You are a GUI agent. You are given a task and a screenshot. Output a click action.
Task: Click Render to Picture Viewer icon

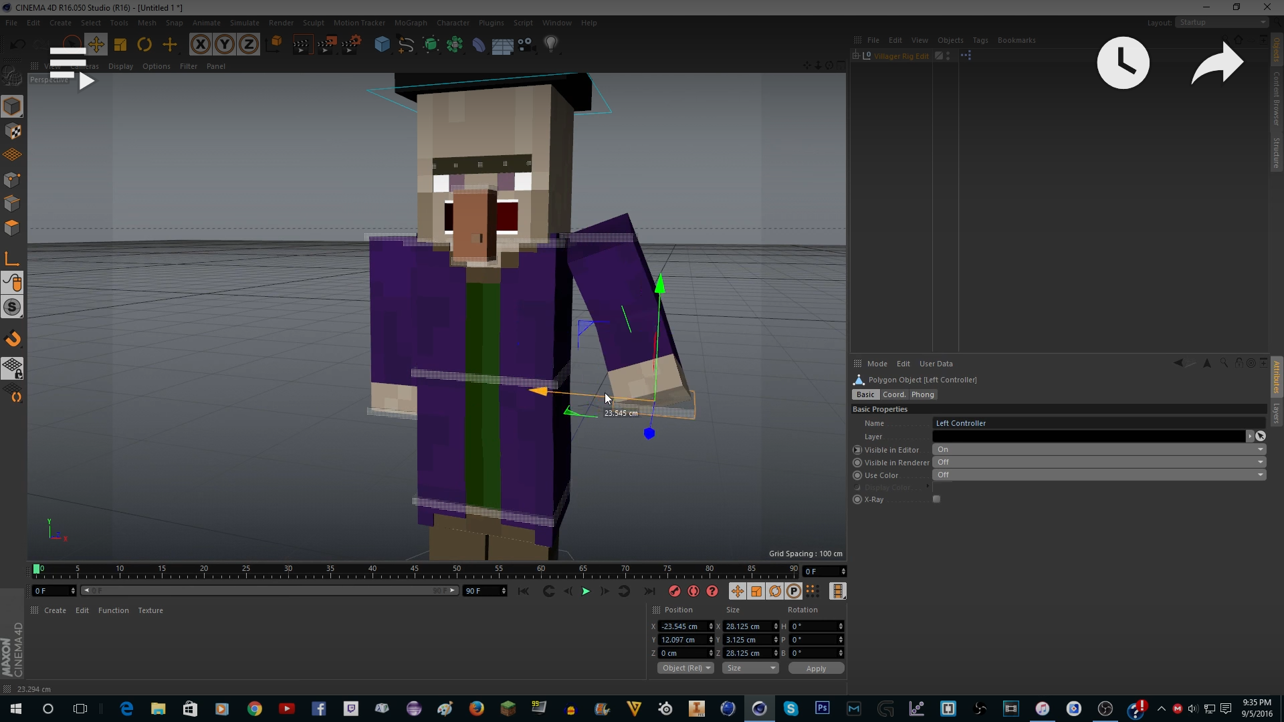point(326,45)
